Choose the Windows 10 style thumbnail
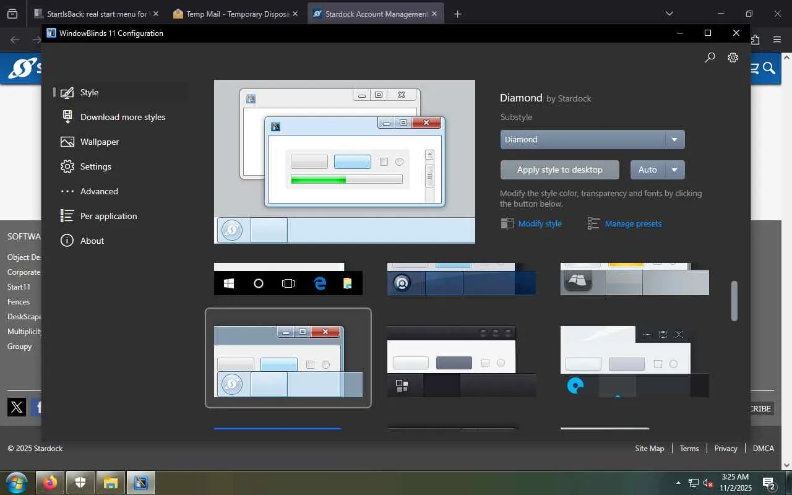The width and height of the screenshot is (792, 495). (x=288, y=279)
